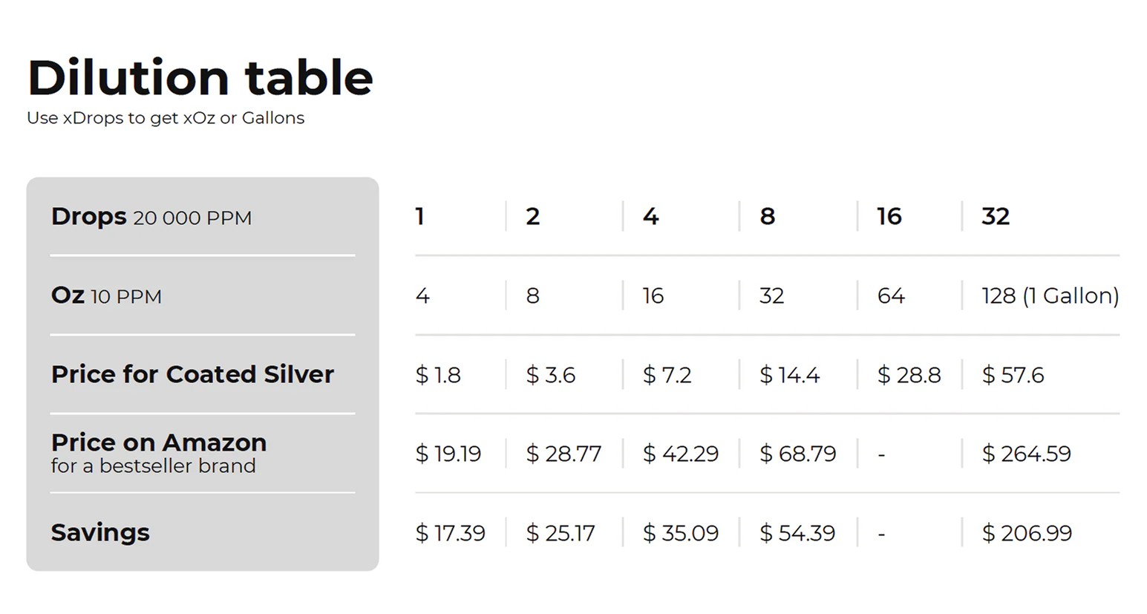Click the Price on Amazon row label

(x=159, y=453)
